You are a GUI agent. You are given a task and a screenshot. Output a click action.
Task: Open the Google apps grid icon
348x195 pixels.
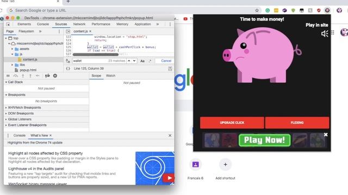tap(333, 32)
